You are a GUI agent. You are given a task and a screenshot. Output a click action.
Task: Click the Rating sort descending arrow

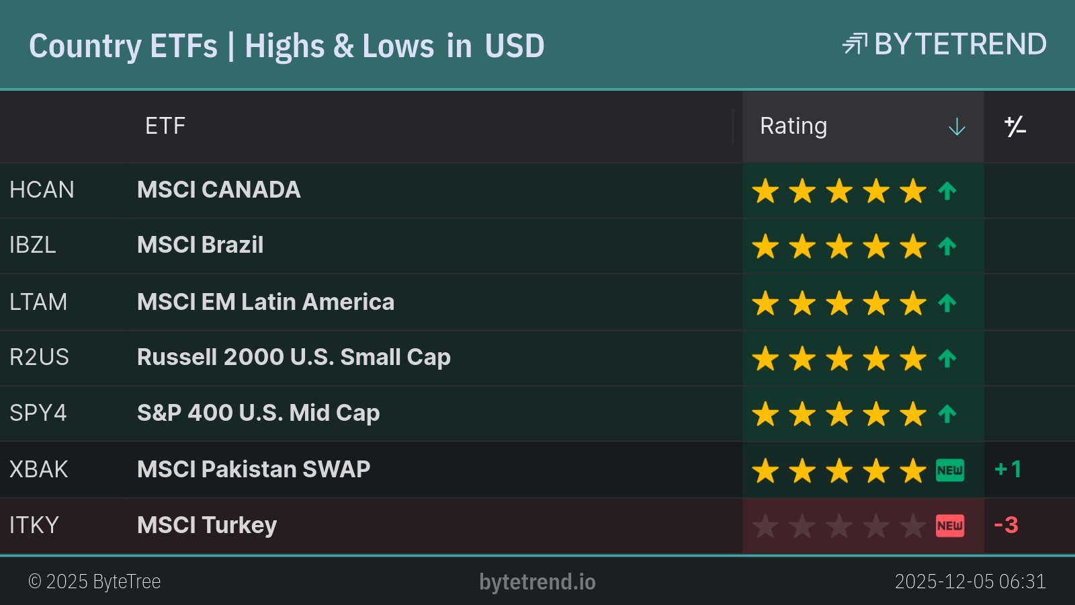pos(957,126)
